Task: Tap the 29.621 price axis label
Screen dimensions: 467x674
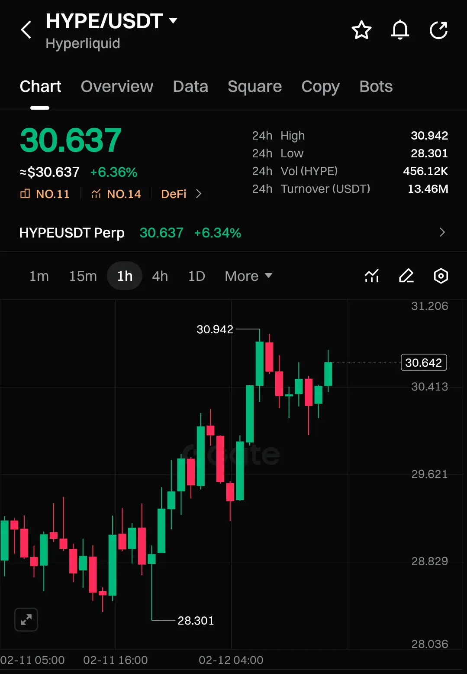Action: pyautogui.click(x=430, y=474)
